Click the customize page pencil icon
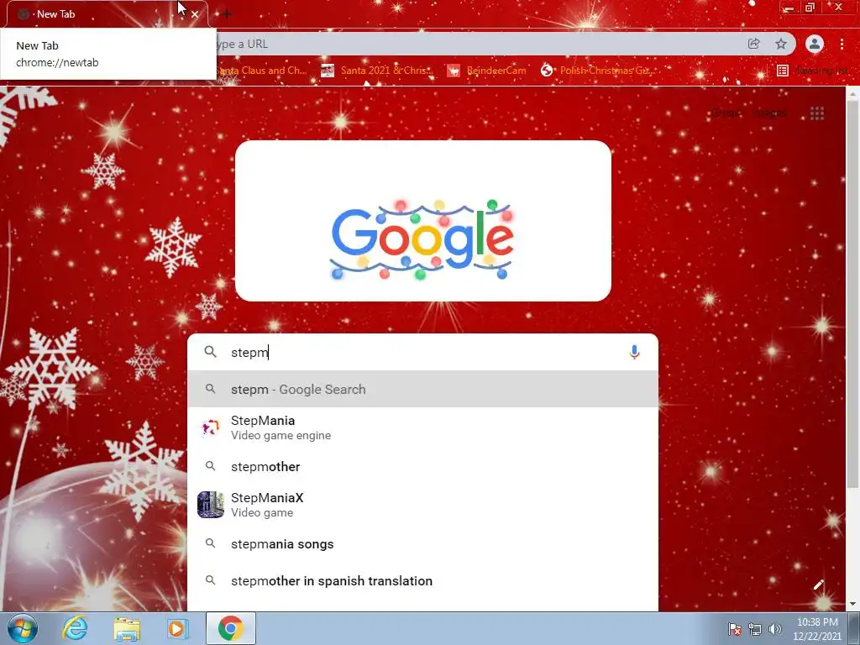Image resolution: width=860 pixels, height=645 pixels. coord(818,585)
